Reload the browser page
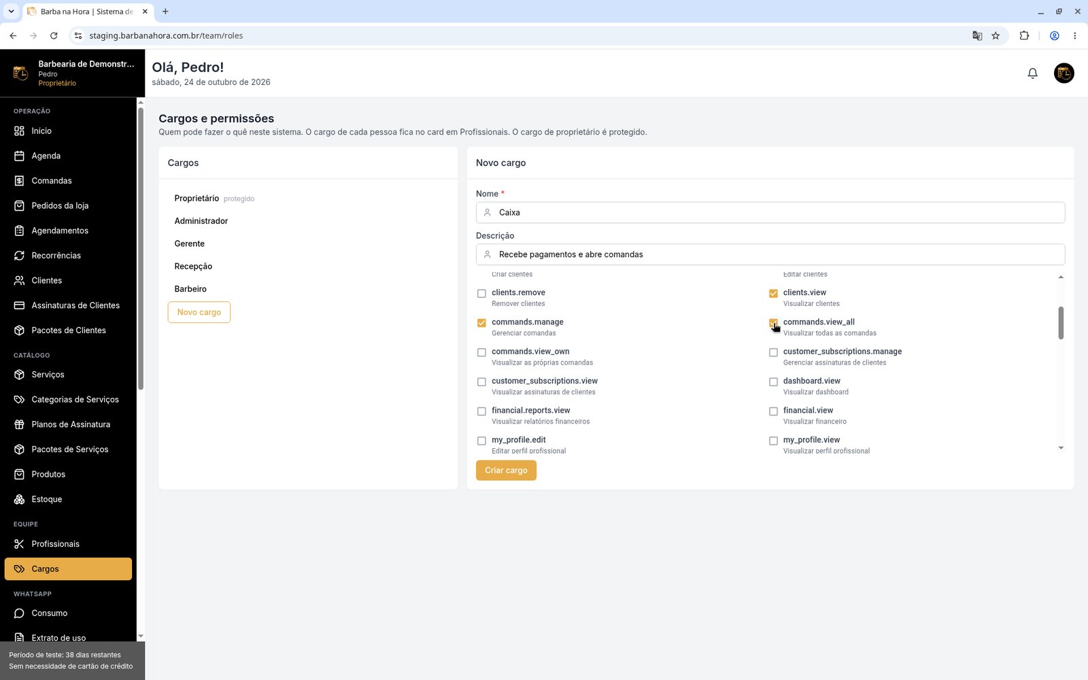The height and width of the screenshot is (680, 1088). coord(54,35)
